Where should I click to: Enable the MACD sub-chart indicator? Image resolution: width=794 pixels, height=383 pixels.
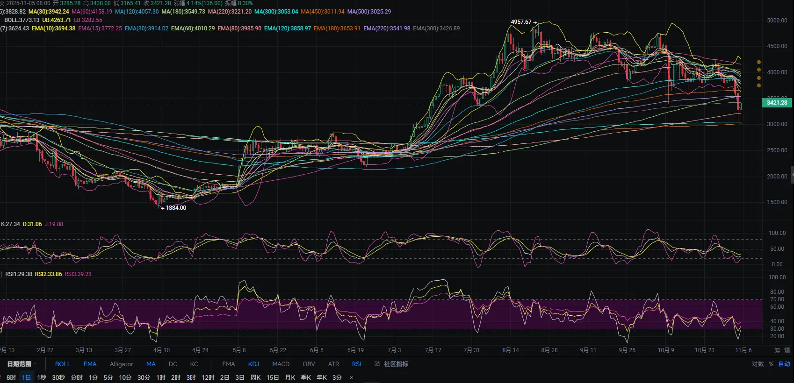coord(281,364)
